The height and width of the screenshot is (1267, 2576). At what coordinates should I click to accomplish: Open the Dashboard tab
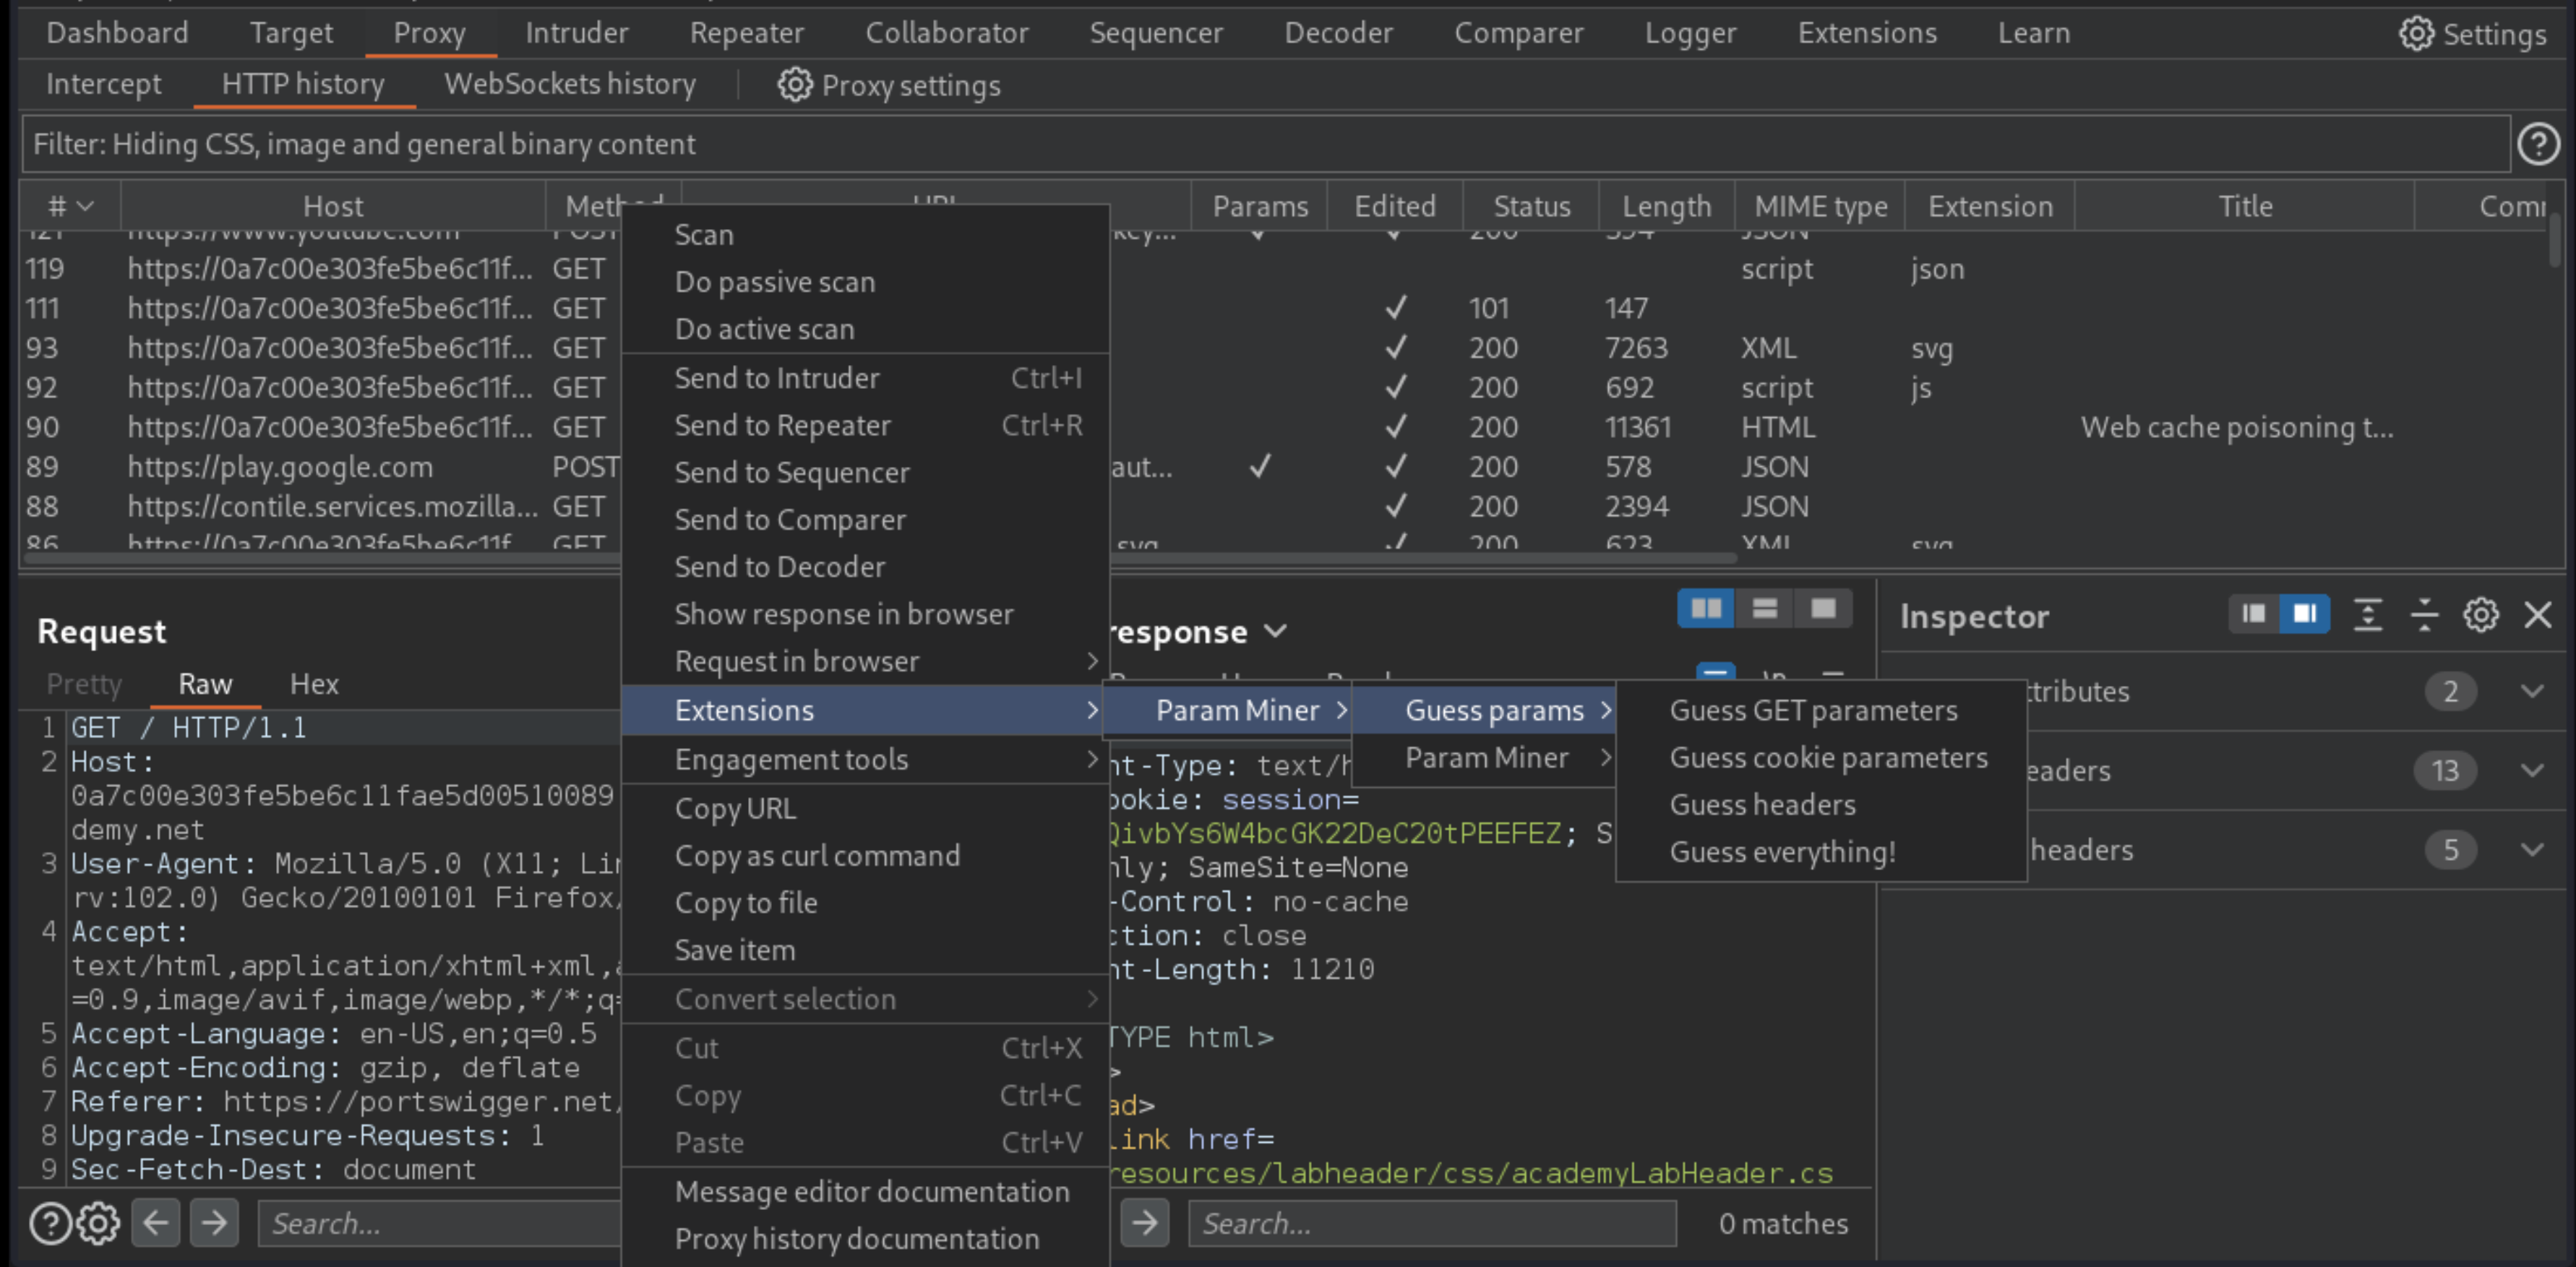coord(117,33)
